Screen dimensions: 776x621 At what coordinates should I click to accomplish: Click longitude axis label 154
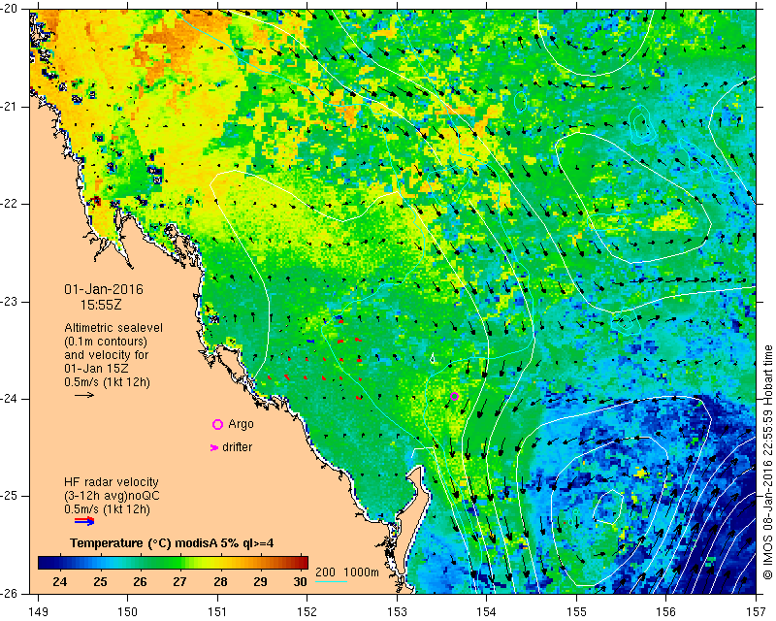coord(487,612)
